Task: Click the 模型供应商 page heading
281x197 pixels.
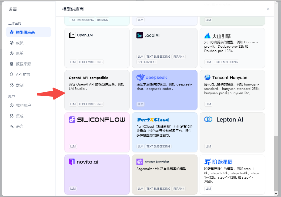Action: [73, 9]
